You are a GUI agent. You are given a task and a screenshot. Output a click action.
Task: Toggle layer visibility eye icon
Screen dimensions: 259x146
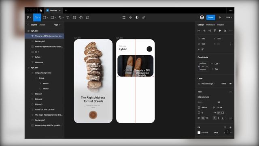pyautogui.click(x=230, y=84)
